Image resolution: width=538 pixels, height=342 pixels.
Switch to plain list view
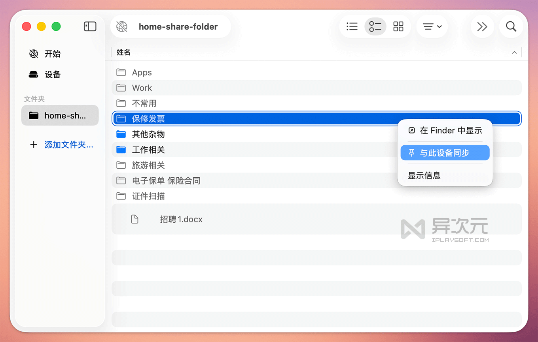(x=352, y=26)
